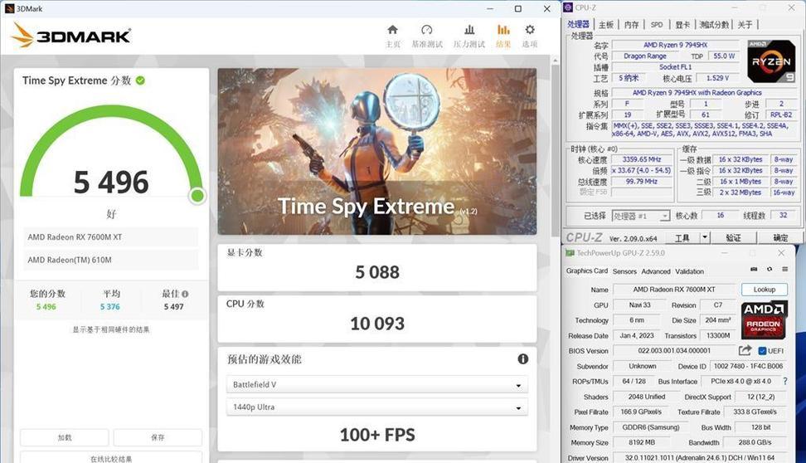The image size is (806, 463).
Task: Click the average score 5 376
Action: pyautogui.click(x=110, y=307)
